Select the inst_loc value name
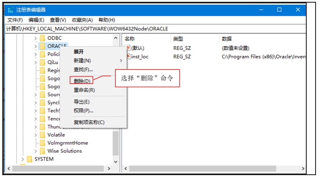The height and width of the screenshot is (180, 320). point(140,57)
